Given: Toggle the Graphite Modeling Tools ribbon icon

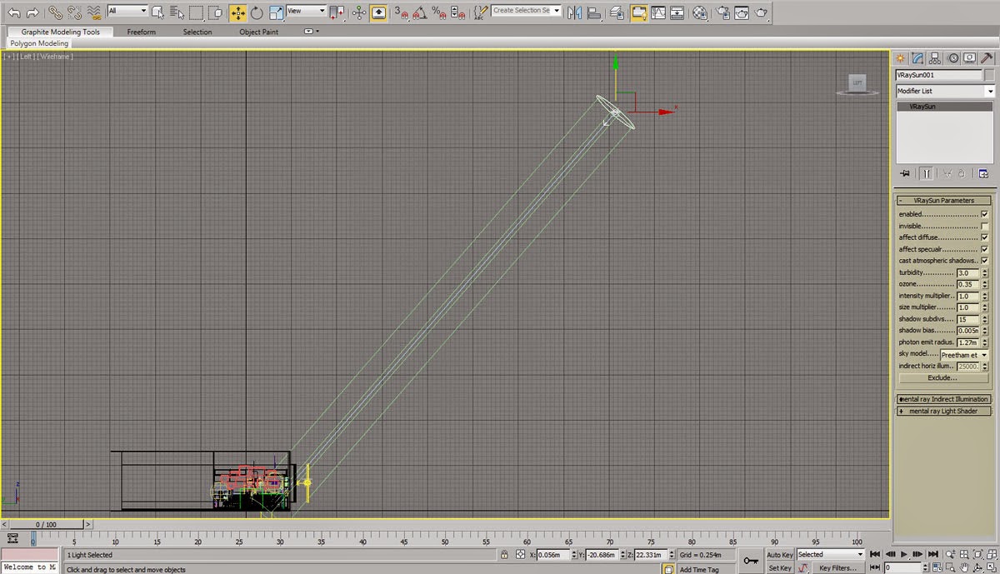Looking at the screenshot, I should pos(639,12).
